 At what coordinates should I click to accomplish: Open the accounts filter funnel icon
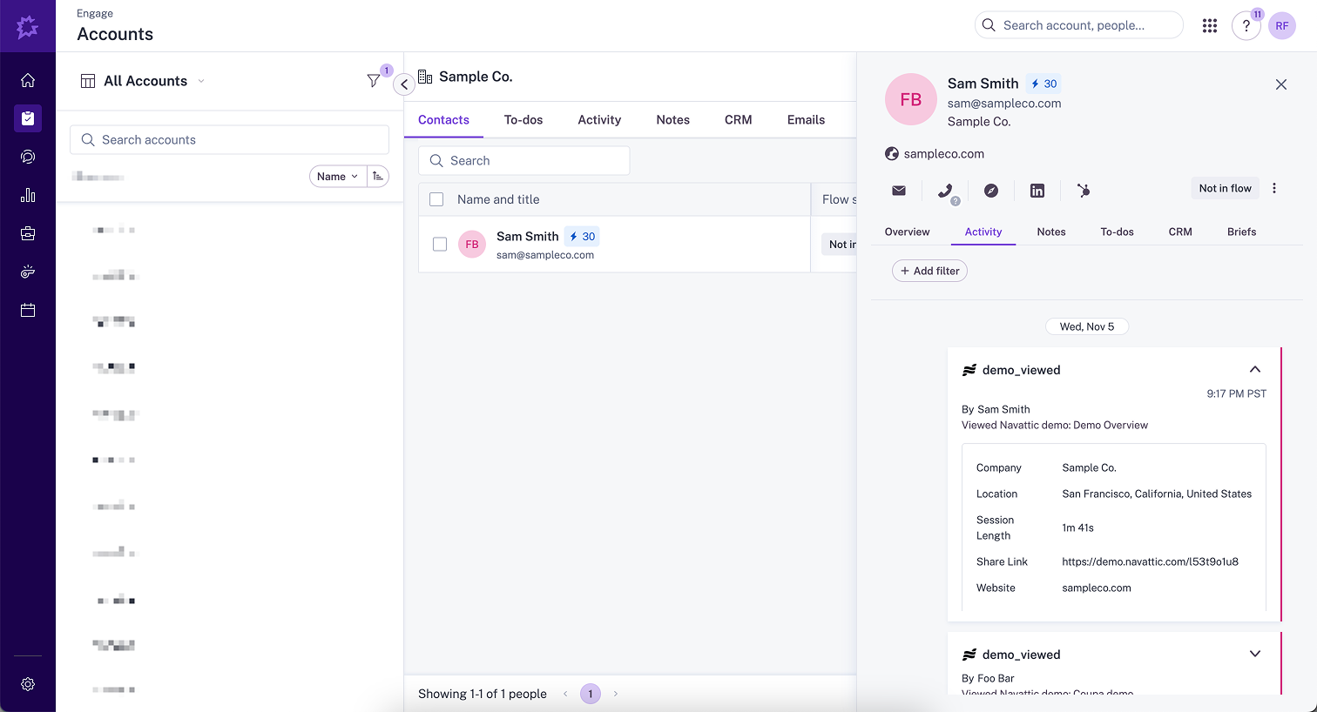(374, 81)
